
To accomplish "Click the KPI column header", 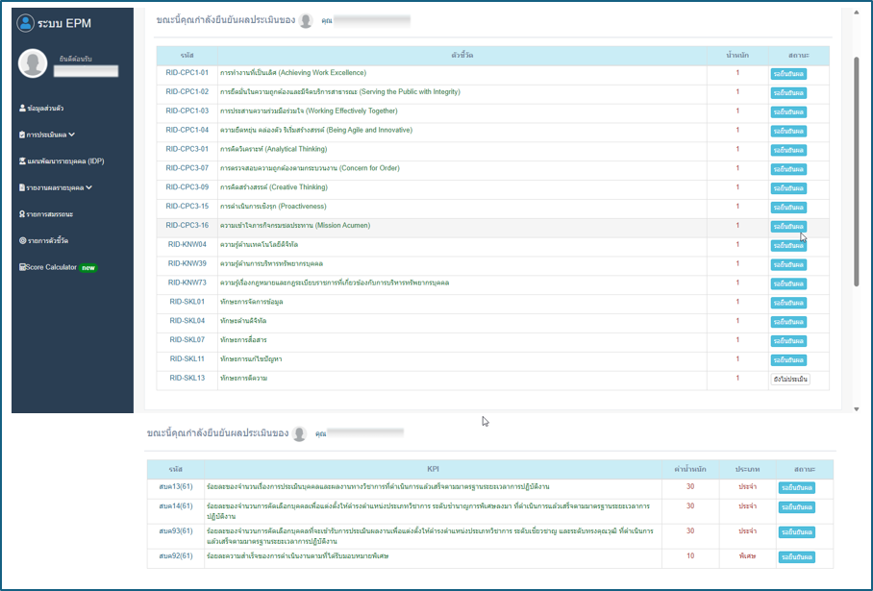I will click(x=434, y=469).
